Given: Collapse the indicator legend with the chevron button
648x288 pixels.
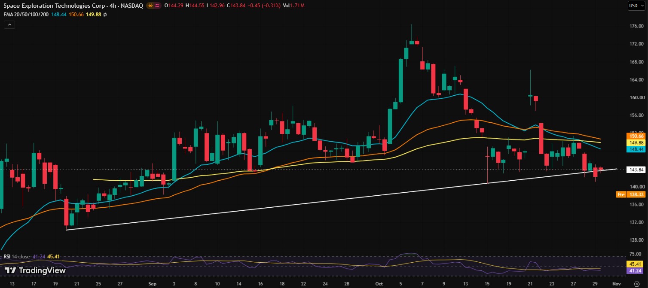Looking at the screenshot, I should [x=9, y=25].
